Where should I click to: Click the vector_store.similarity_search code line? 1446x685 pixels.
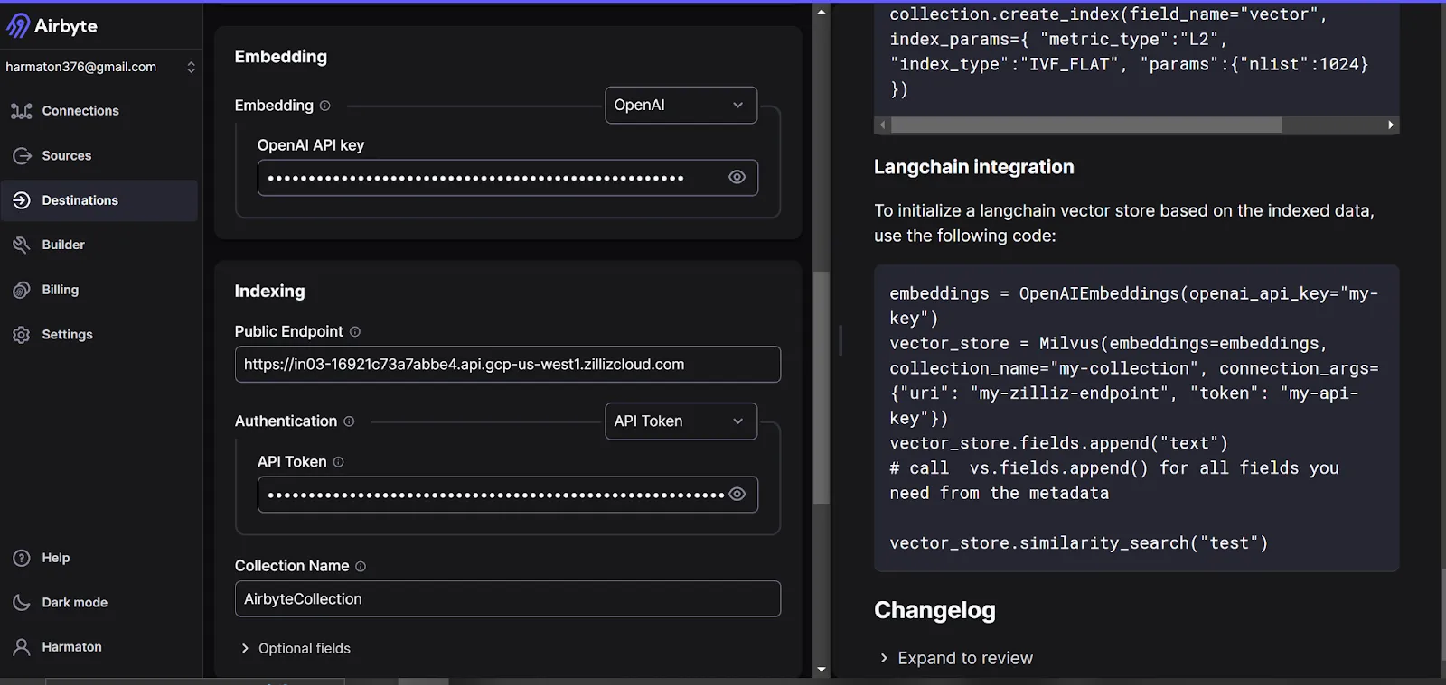(x=1079, y=543)
